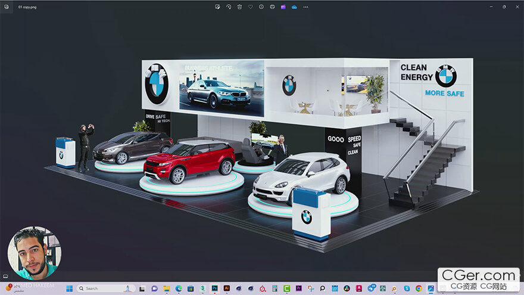Print the image using the printer icon

pos(272,7)
